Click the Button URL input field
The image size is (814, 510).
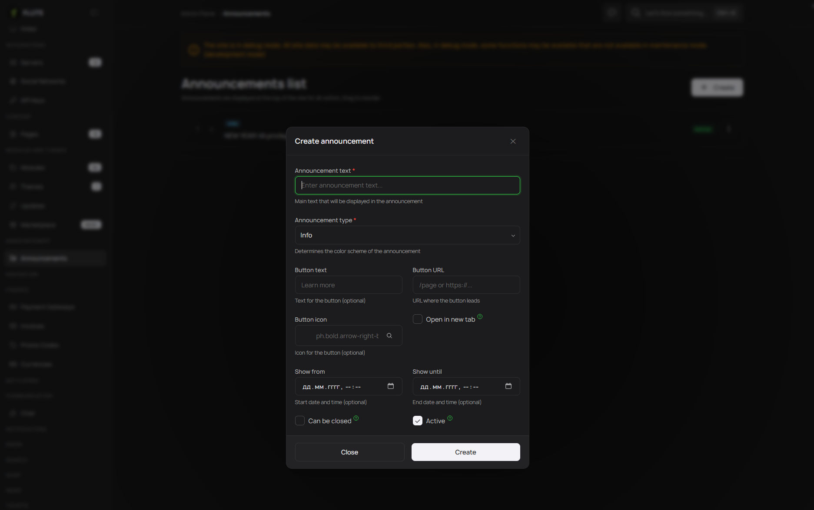pos(466,285)
